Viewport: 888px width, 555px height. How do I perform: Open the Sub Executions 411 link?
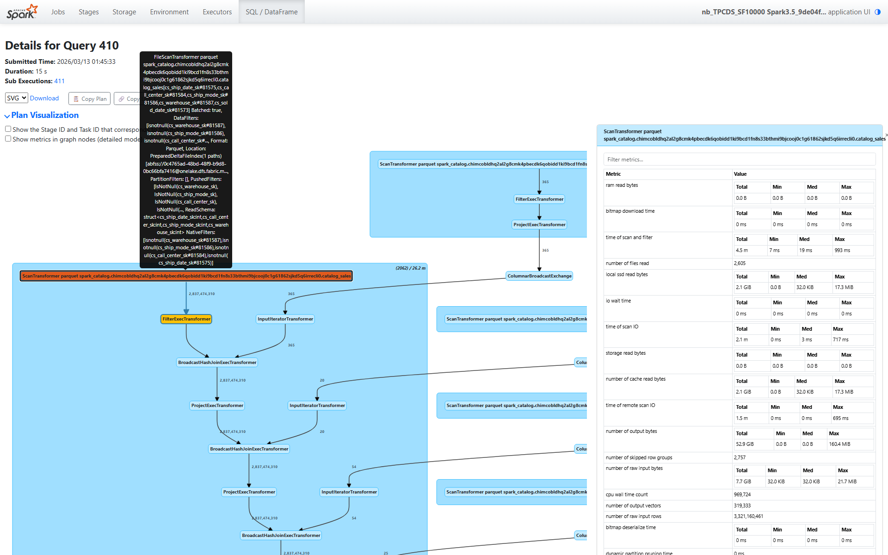(x=59, y=81)
